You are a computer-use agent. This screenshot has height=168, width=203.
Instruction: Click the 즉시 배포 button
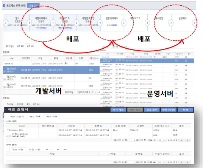pyautogui.click(x=118, y=110)
